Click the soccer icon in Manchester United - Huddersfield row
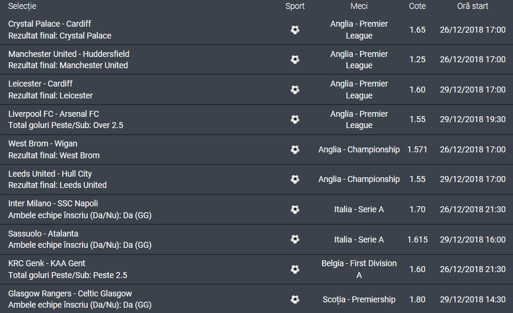This screenshot has width=513, height=313. tap(295, 59)
